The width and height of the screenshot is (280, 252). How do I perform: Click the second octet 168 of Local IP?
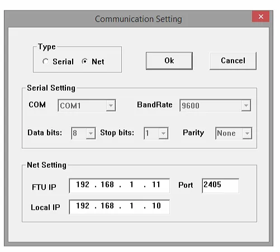pyautogui.click(x=107, y=206)
